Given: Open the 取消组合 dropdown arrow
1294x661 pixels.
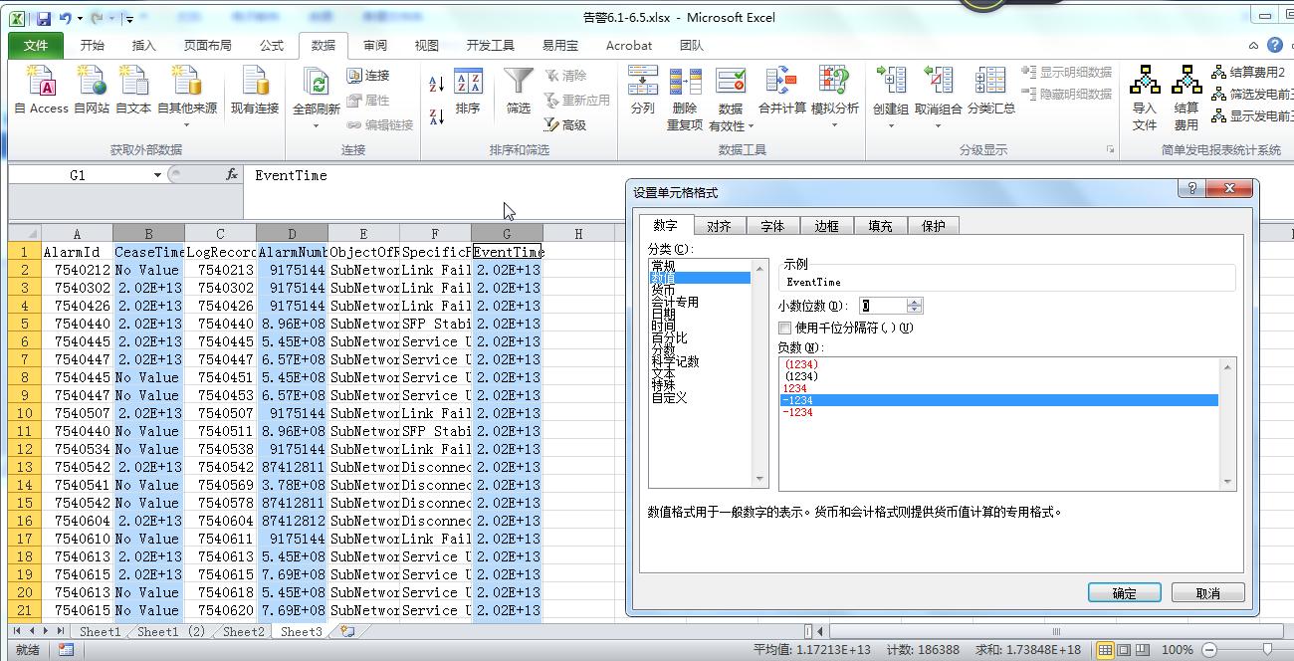Looking at the screenshot, I should point(939,125).
